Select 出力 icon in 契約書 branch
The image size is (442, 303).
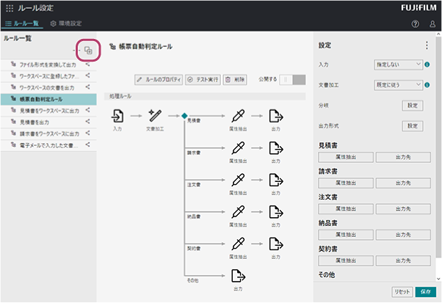[276, 244]
